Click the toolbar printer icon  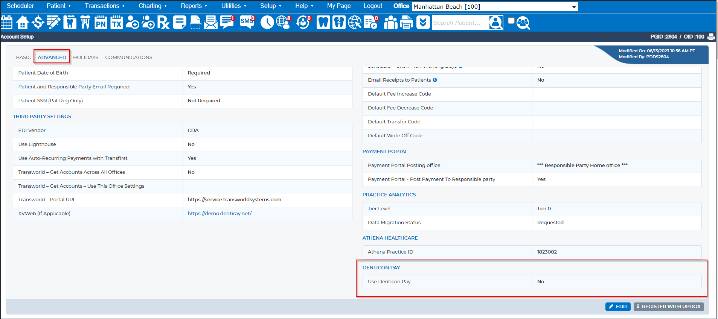point(406,23)
